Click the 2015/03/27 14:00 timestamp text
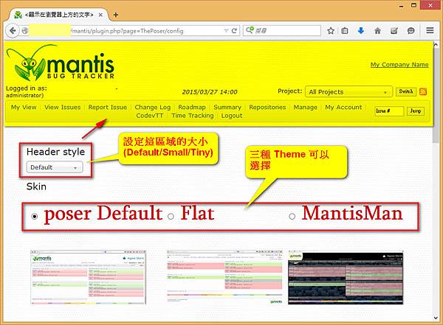This screenshot has height=325, width=443. pyautogui.click(x=210, y=92)
